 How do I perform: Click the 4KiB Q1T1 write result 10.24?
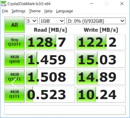tap(101, 94)
